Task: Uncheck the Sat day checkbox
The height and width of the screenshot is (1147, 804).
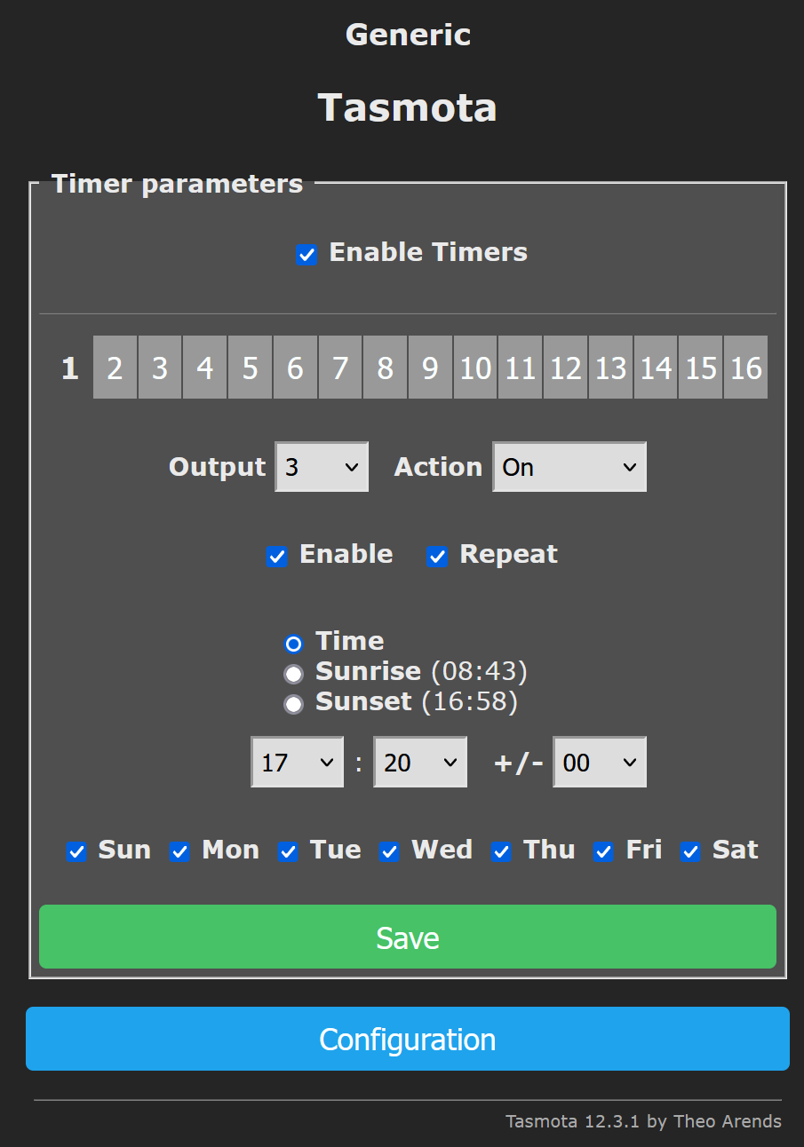Action: [690, 852]
